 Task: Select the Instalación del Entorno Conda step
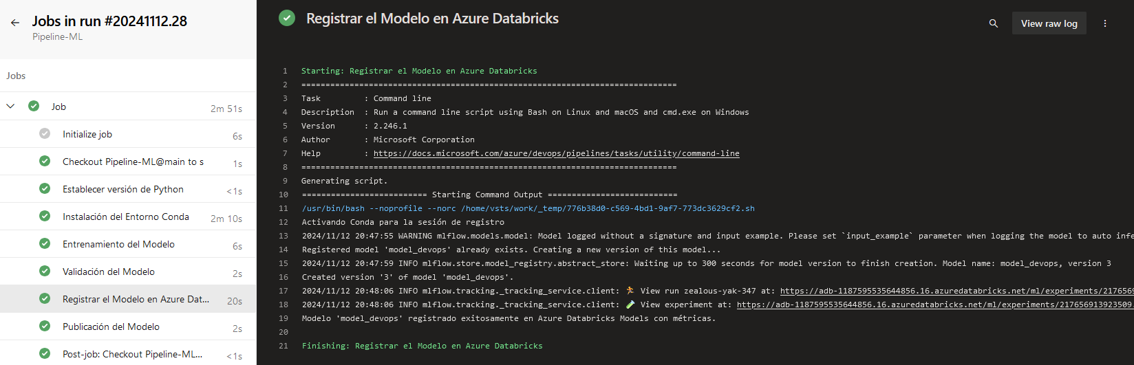(126, 217)
